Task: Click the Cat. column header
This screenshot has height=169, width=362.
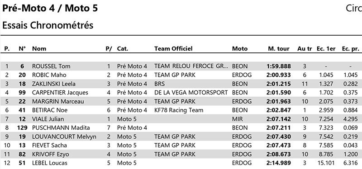Action: [x=123, y=49]
